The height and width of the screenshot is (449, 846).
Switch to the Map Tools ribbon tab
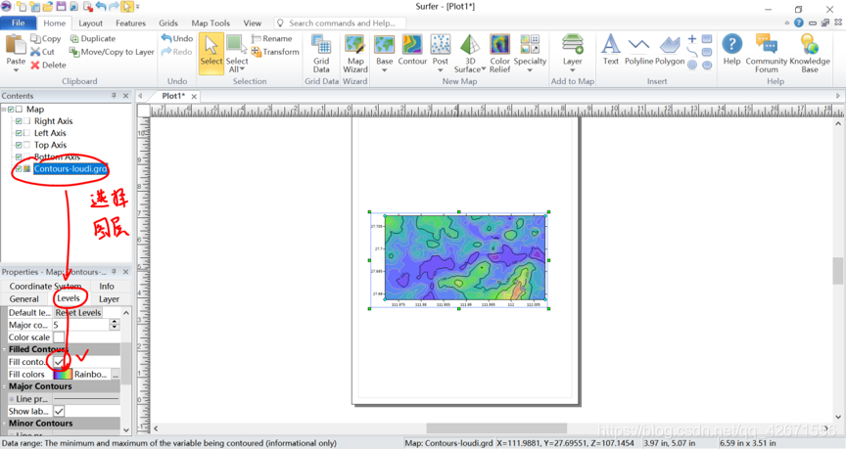coord(211,23)
